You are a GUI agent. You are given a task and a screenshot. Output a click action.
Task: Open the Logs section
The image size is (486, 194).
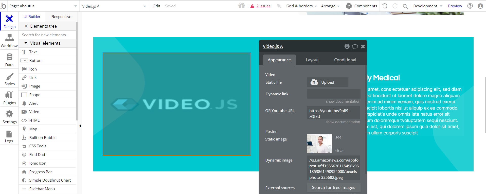pyautogui.click(x=9, y=136)
